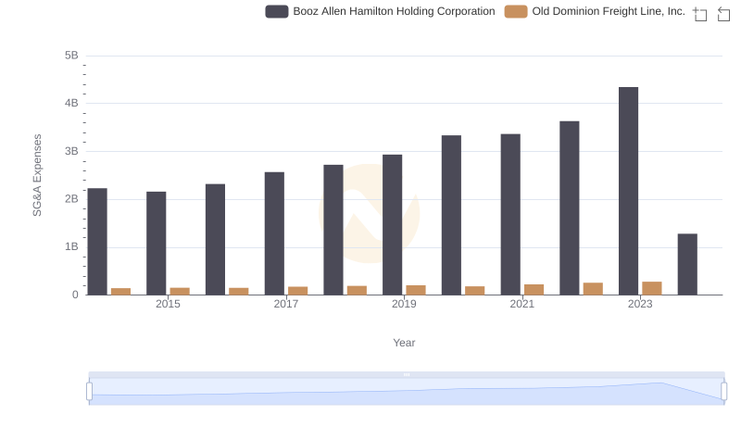Click the orange Old Dominion bar for 2015

coord(180,292)
